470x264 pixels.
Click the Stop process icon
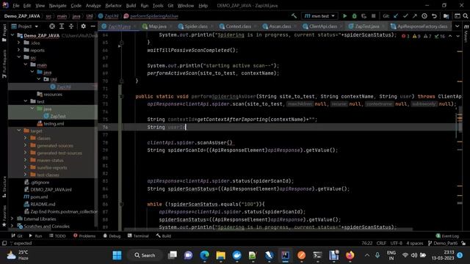374,16
